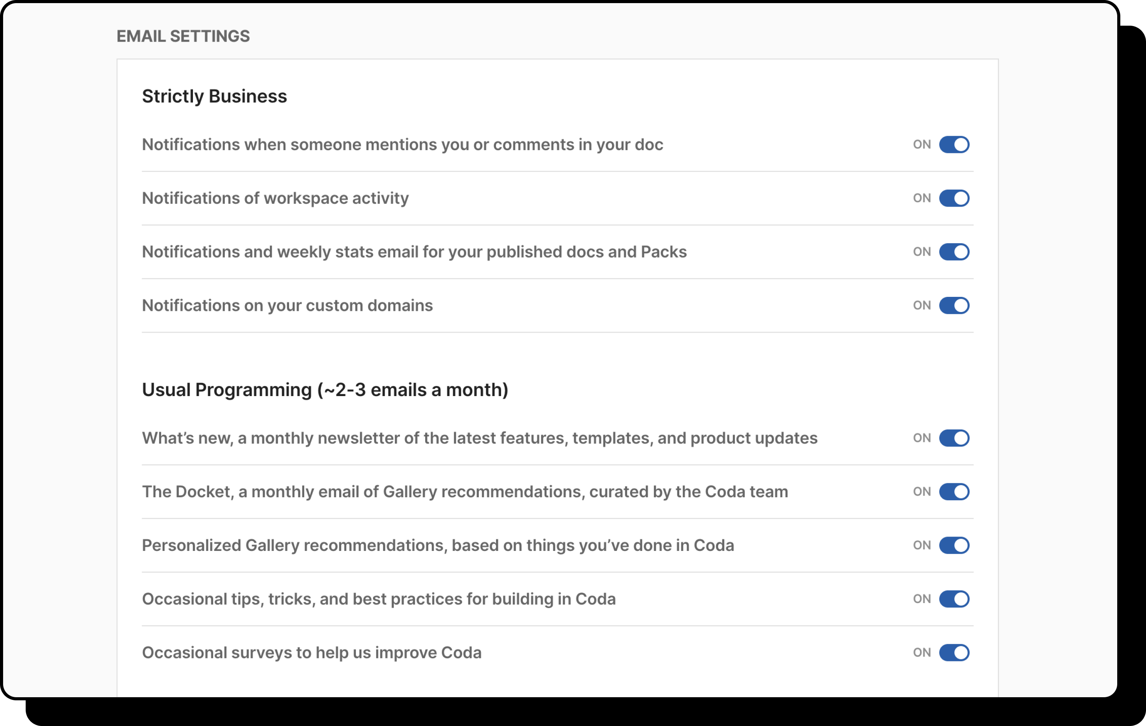1146x726 pixels.
Task: Click the Usual Programming section heading
Action: [x=325, y=389]
